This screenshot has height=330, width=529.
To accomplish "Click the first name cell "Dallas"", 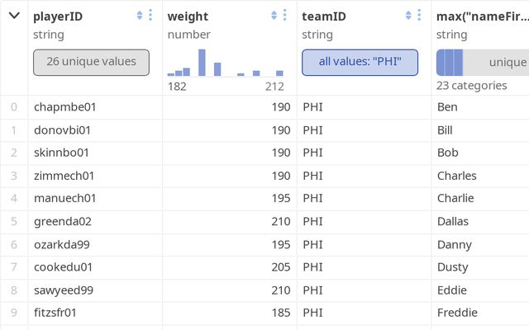I will pos(453,221).
